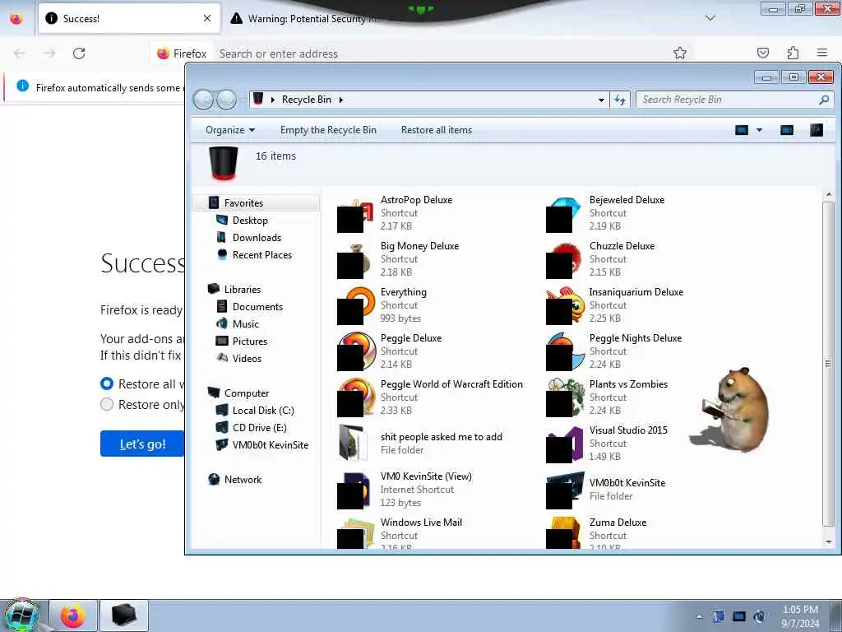Click the Explorer back navigation button
The width and height of the screenshot is (842, 632).
click(x=203, y=100)
